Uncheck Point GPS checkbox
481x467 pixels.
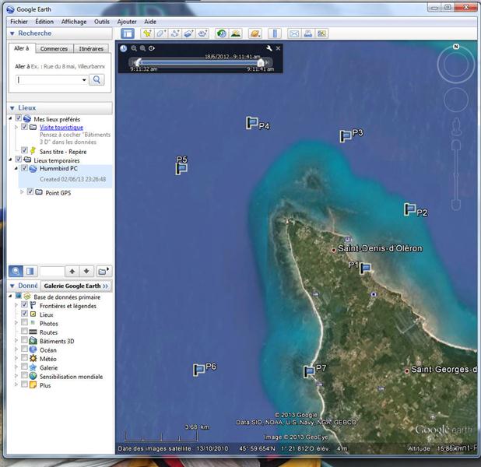pos(30,191)
